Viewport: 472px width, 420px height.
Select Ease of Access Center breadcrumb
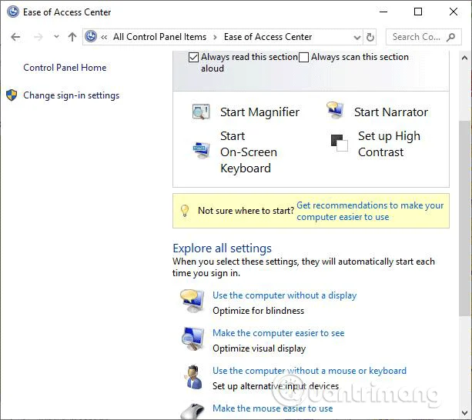(268, 37)
